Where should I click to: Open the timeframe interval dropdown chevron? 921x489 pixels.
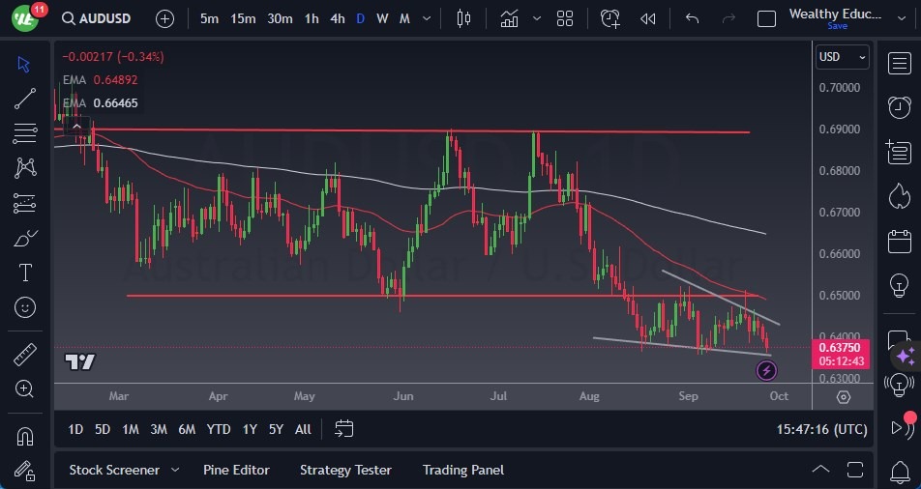point(426,18)
